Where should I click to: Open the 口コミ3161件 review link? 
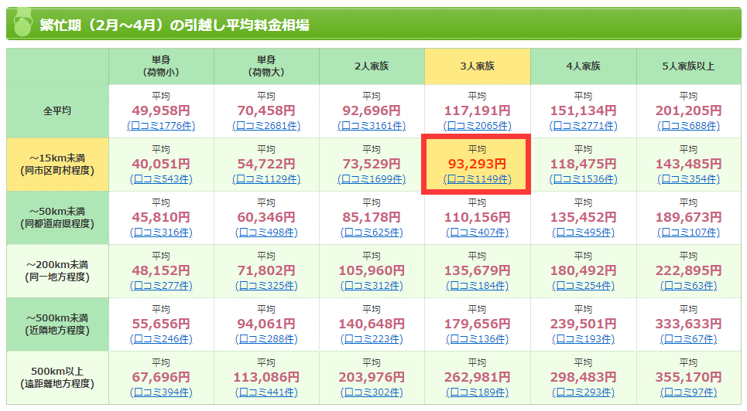[x=372, y=126]
